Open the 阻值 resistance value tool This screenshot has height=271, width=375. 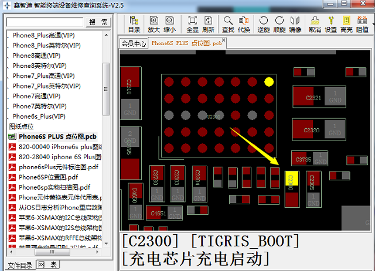(362, 24)
